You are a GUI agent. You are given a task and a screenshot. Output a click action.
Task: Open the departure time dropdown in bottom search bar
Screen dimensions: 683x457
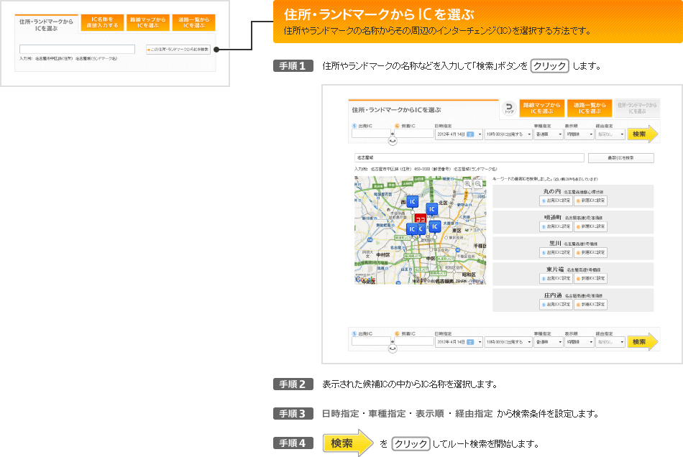(508, 342)
